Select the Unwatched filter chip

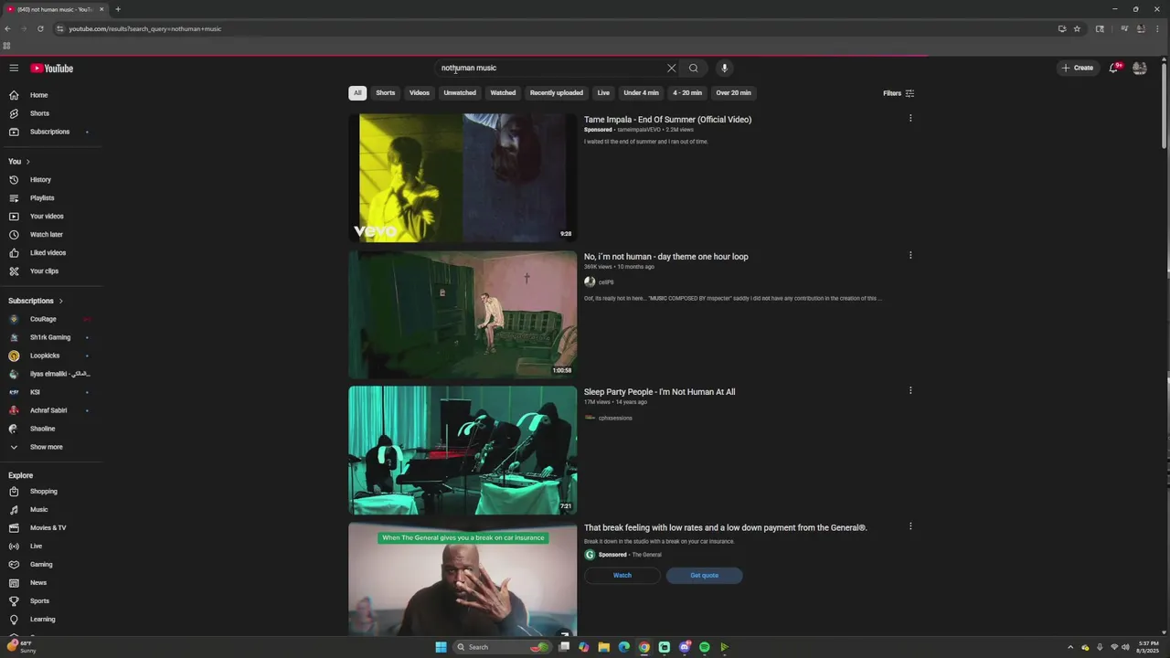click(460, 93)
